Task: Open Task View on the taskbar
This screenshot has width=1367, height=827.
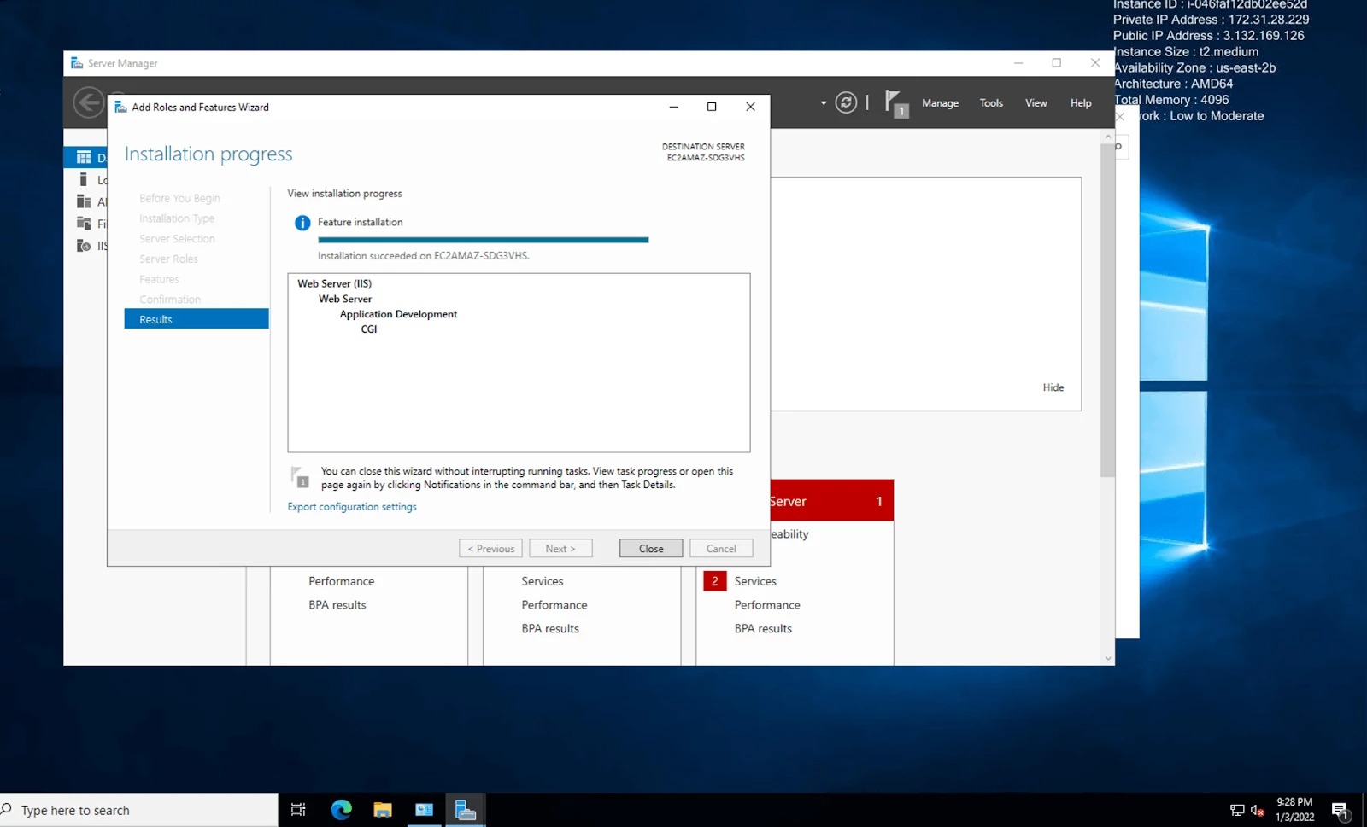Action: (x=298, y=810)
